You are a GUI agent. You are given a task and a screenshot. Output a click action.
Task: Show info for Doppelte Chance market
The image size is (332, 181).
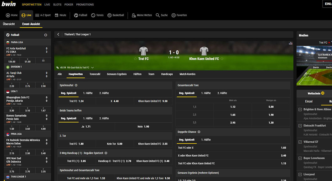tap(199, 132)
